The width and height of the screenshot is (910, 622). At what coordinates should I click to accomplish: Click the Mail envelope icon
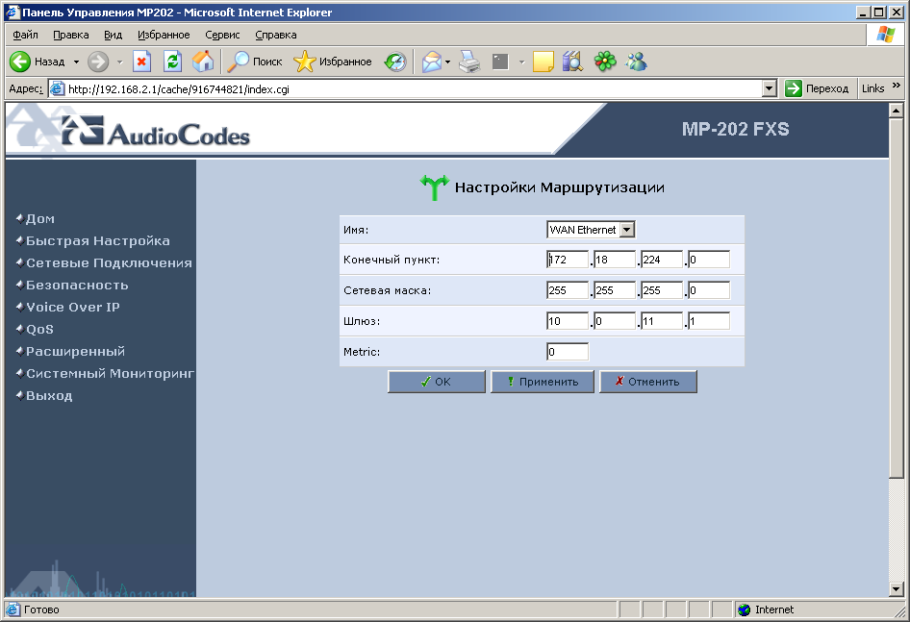431,62
